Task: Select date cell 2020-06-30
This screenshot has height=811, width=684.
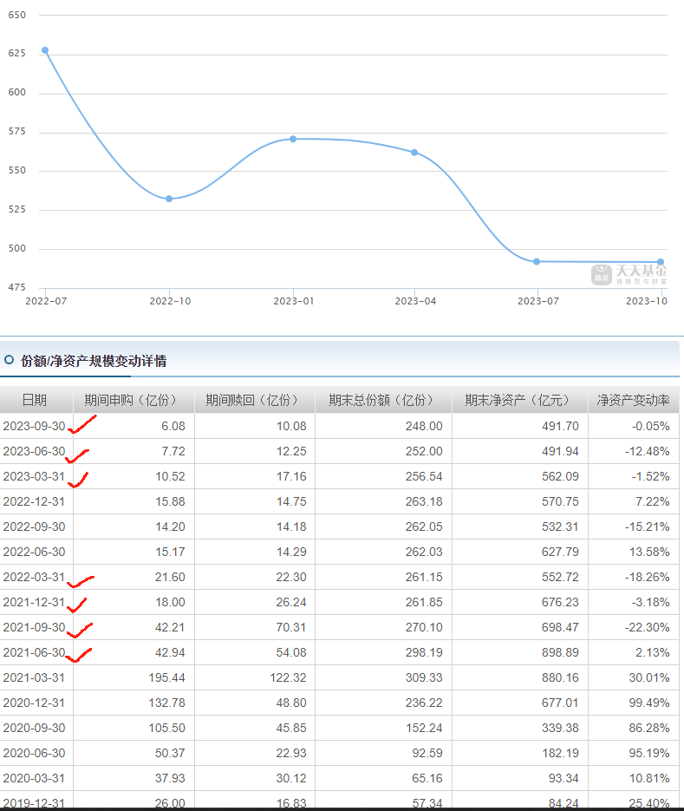Action: (x=34, y=753)
